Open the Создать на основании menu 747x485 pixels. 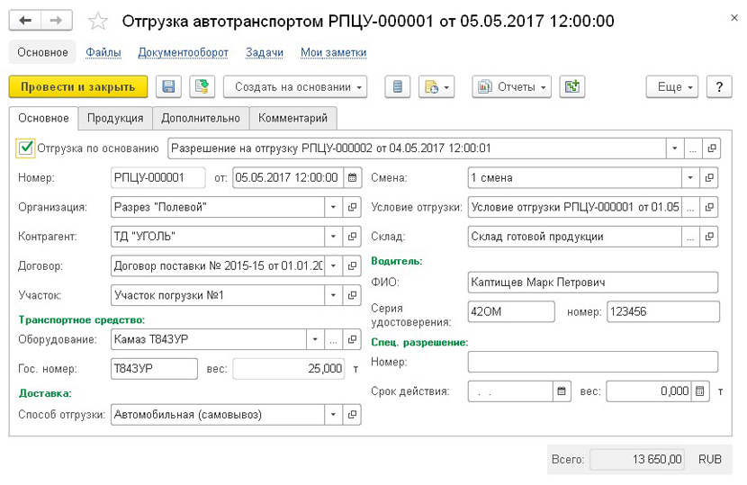[x=295, y=86]
